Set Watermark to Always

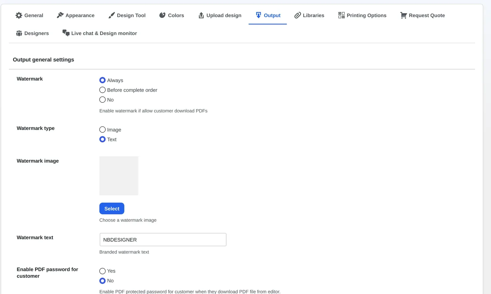pyautogui.click(x=102, y=80)
